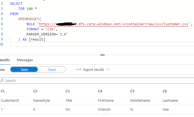194x117 pixels.
Task: Click the C5 column header
Action: coord(132,91)
